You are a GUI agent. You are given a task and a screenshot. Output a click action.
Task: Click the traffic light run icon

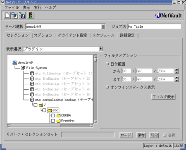tap(31, 15)
